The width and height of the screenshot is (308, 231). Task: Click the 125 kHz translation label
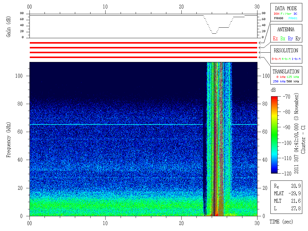293,77
